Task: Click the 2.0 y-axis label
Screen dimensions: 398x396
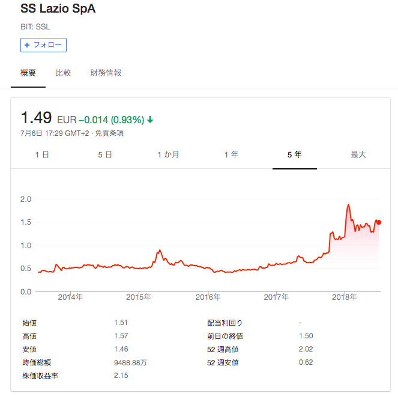Action: click(x=26, y=199)
